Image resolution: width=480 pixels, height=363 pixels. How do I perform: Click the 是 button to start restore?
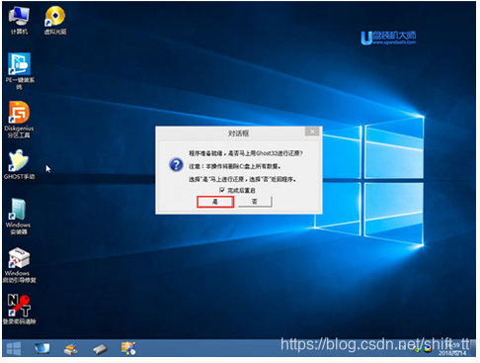click(215, 202)
